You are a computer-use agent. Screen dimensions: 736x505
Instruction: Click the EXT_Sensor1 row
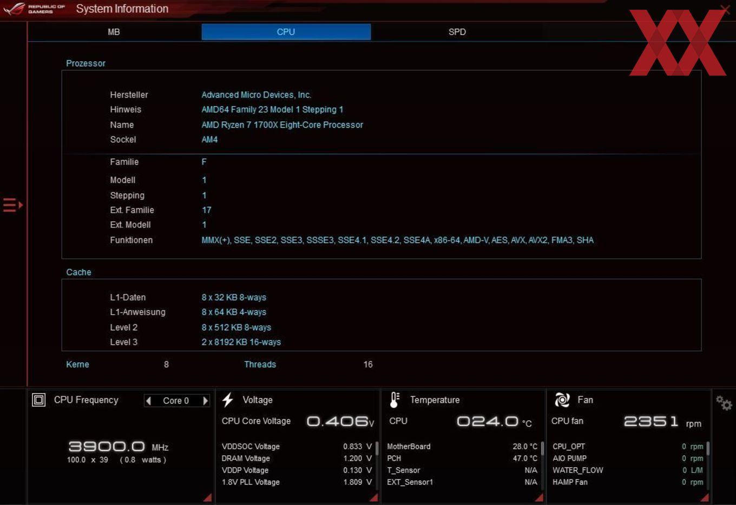(x=462, y=482)
